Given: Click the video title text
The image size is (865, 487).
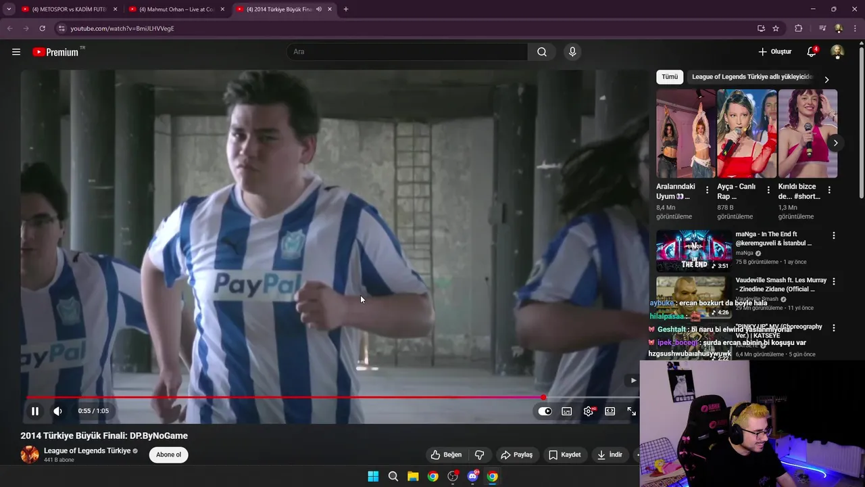Looking at the screenshot, I should [x=104, y=436].
